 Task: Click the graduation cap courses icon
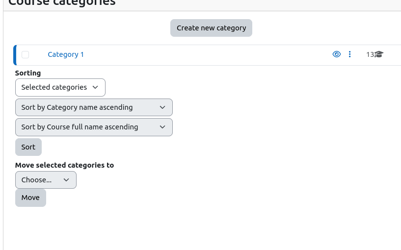pyautogui.click(x=379, y=54)
